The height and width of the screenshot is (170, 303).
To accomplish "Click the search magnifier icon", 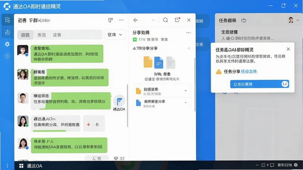I will pyautogui.click(x=166, y=20).
